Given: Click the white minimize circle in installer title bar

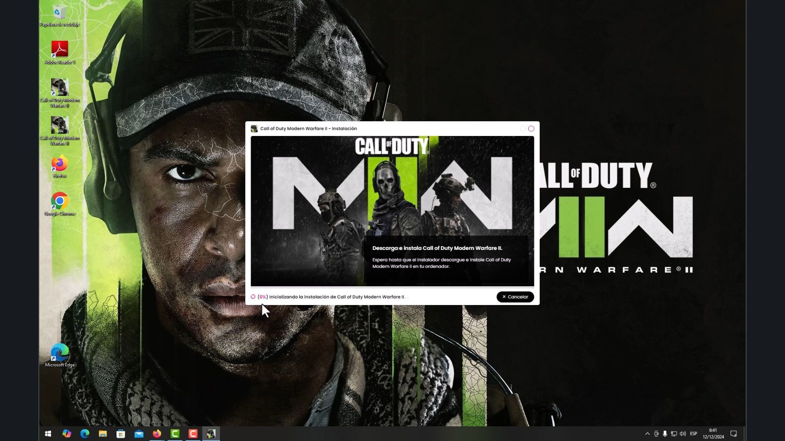Looking at the screenshot, I should 523,129.
